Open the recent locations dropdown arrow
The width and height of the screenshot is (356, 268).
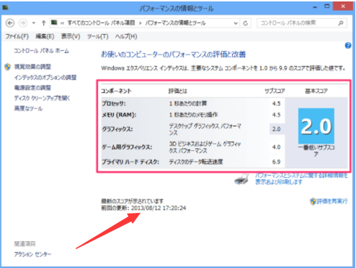(34, 23)
